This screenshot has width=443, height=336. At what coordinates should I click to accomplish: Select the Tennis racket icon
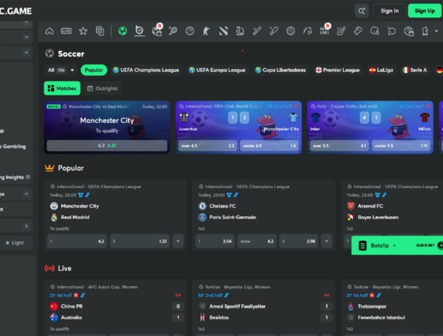point(173,31)
